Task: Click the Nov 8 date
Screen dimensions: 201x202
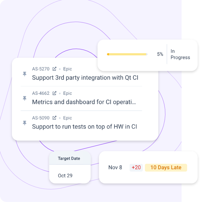Action: (x=115, y=168)
